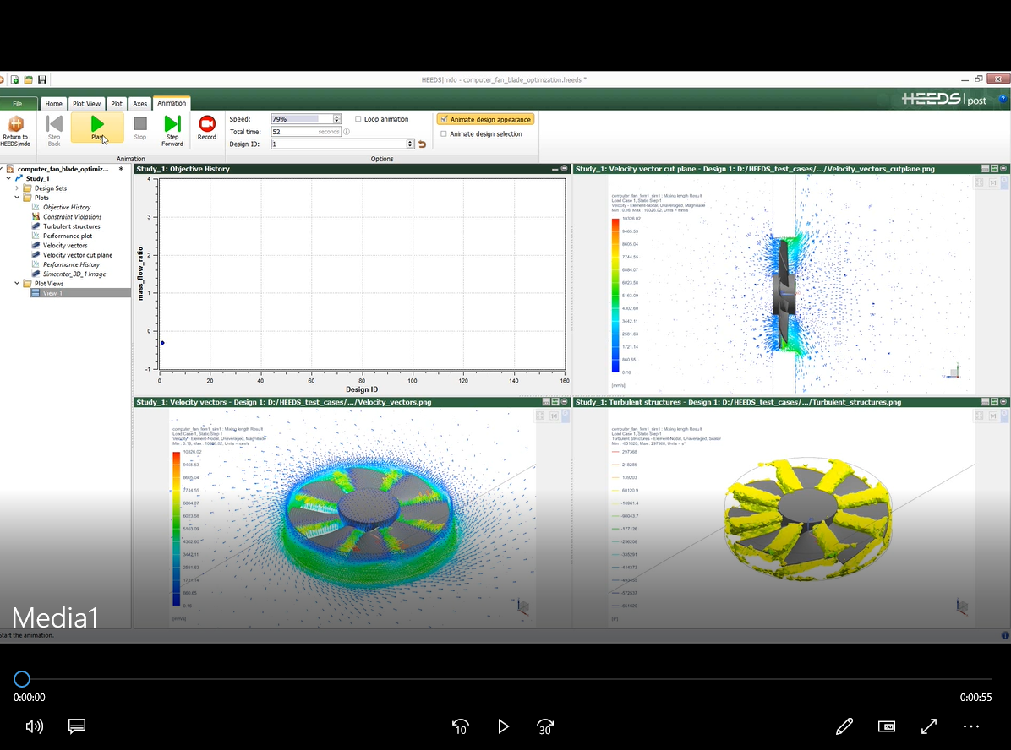1011x750 pixels.
Task: Click the 1:1 actual size icon in Turbulent structures image
Action: [993, 416]
